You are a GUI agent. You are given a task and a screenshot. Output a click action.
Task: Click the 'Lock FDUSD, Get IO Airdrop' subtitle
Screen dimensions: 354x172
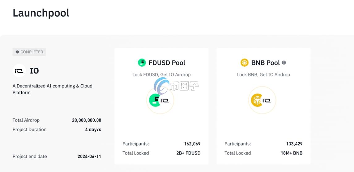tap(161, 75)
